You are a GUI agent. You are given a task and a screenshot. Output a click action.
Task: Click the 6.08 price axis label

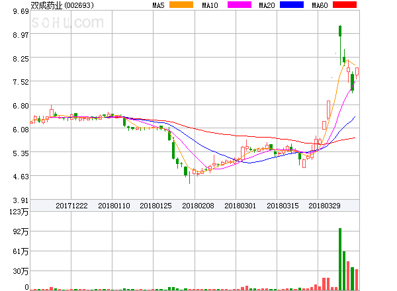tap(21, 130)
